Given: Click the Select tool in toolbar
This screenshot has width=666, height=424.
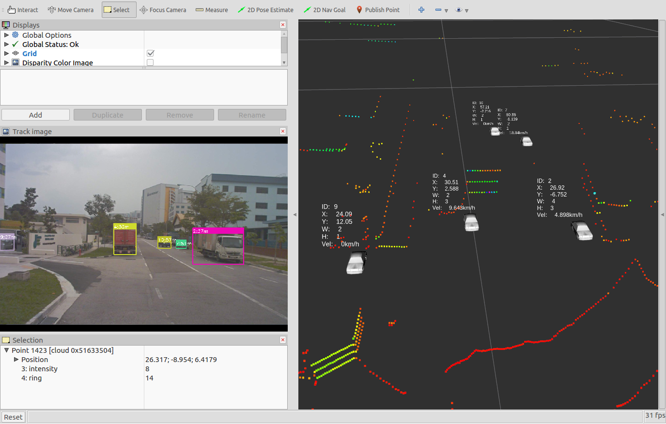Looking at the screenshot, I should (119, 10).
